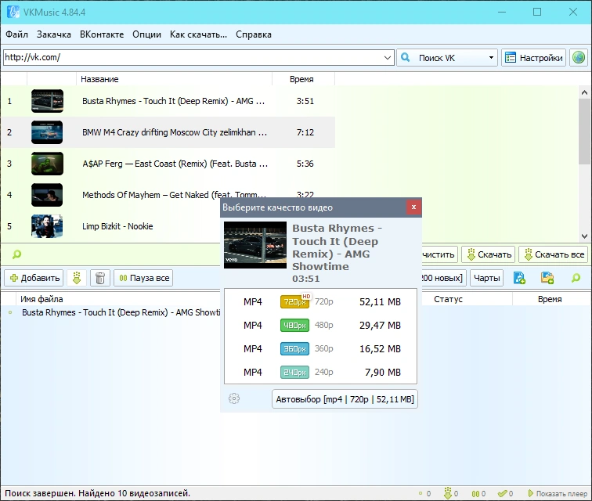
Task: Click the Скачать download button
Action: (x=489, y=254)
